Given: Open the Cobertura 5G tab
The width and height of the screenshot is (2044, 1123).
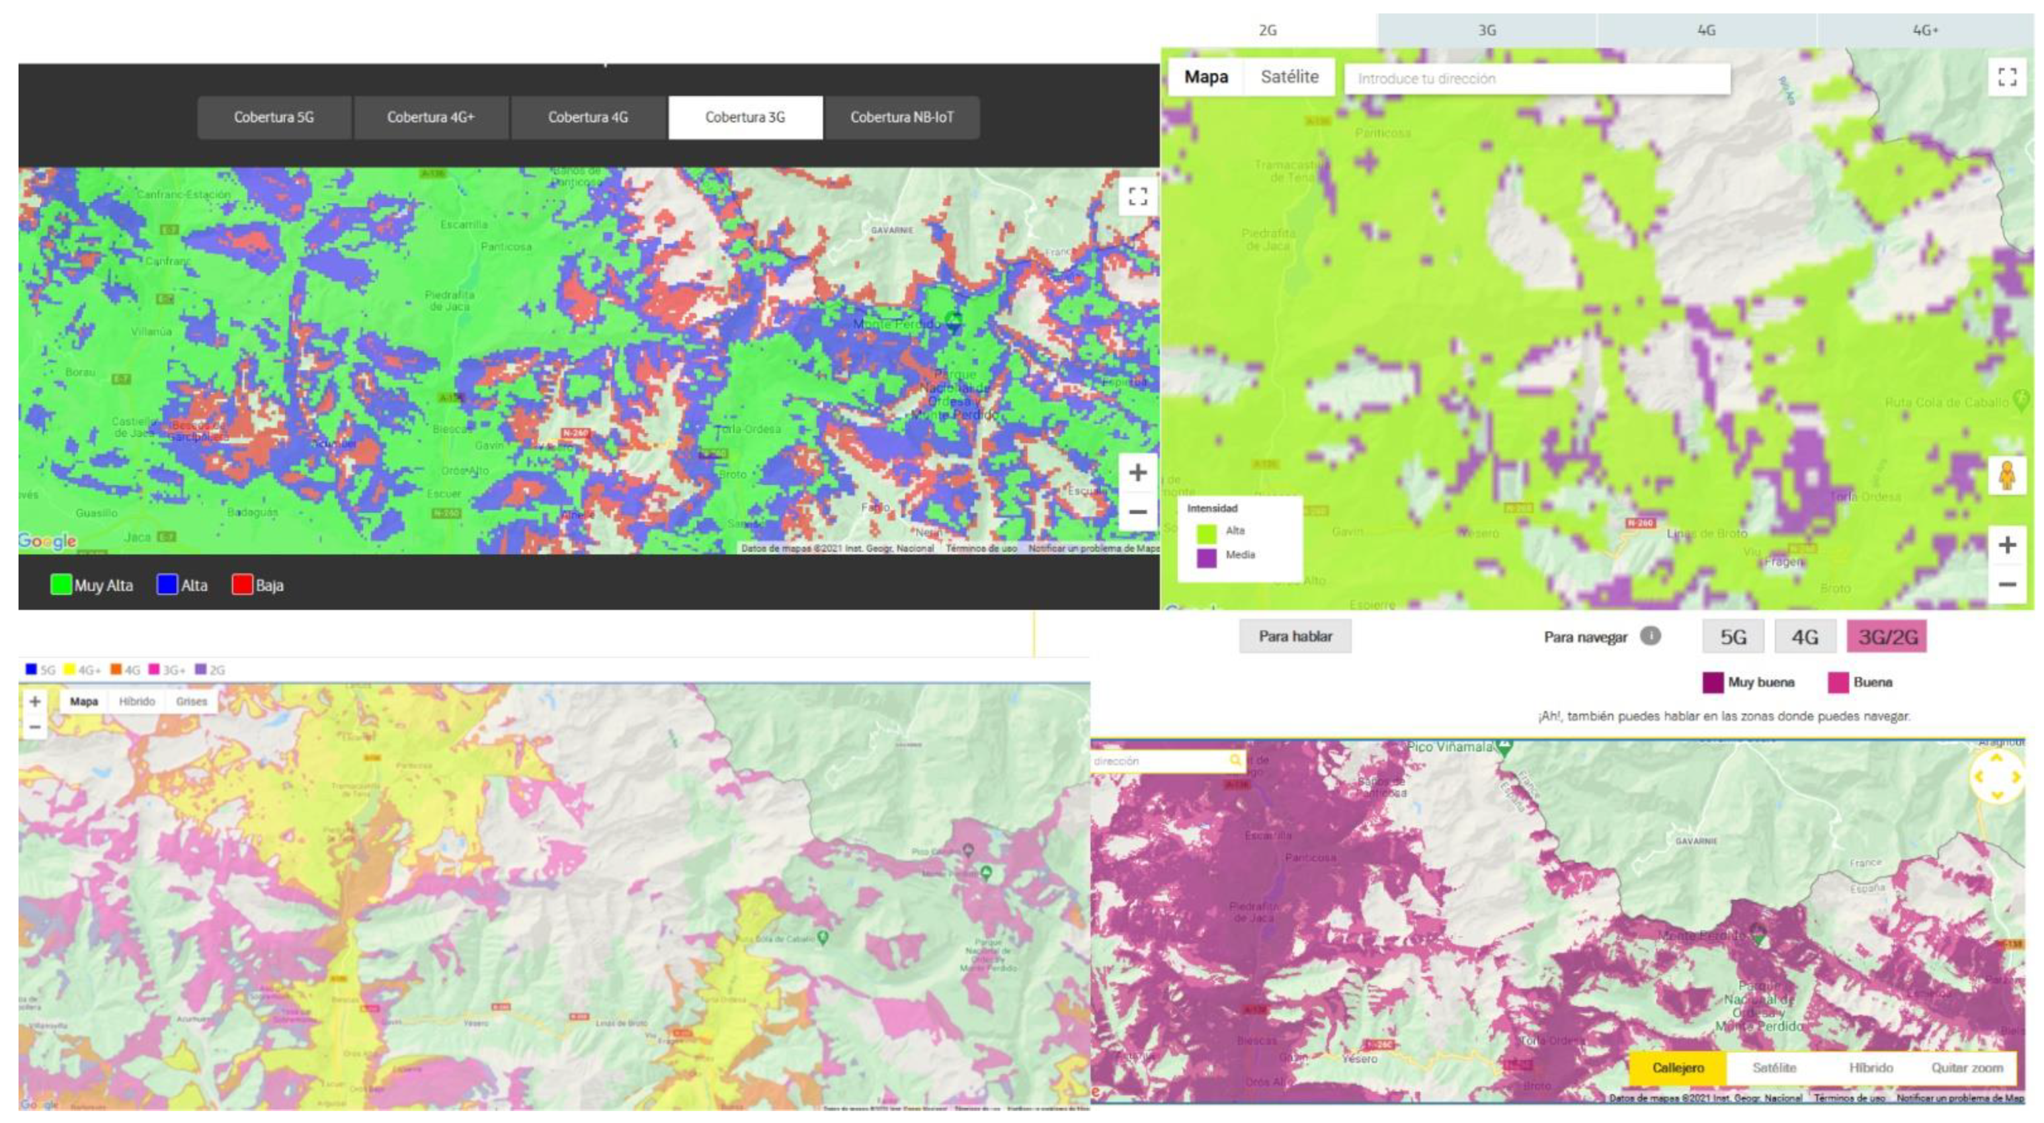Looking at the screenshot, I should (x=274, y=118).
